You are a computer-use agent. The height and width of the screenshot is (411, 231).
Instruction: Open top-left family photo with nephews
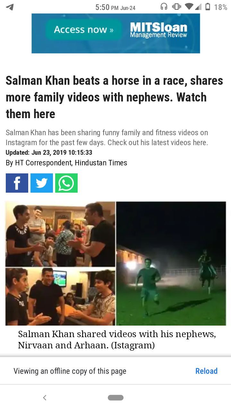point(60,234)
